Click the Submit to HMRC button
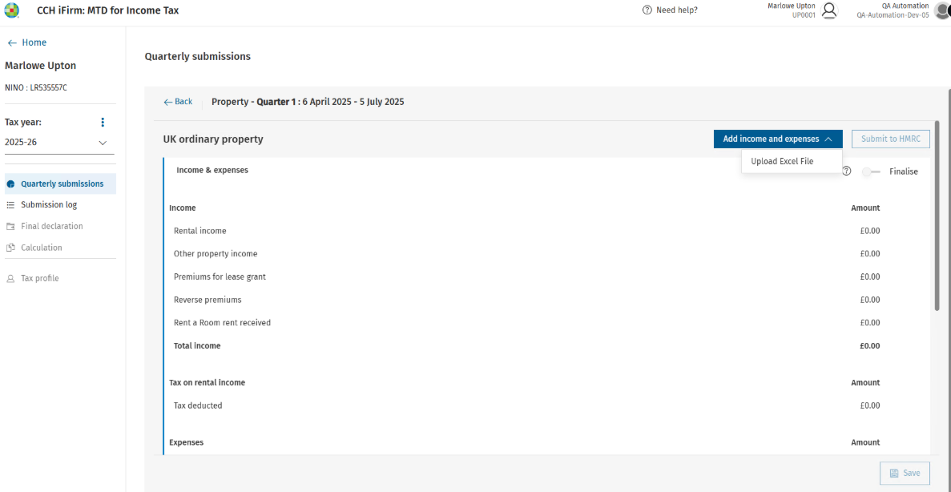The width and height of the screenshot is (951, 492). point(890,139)
